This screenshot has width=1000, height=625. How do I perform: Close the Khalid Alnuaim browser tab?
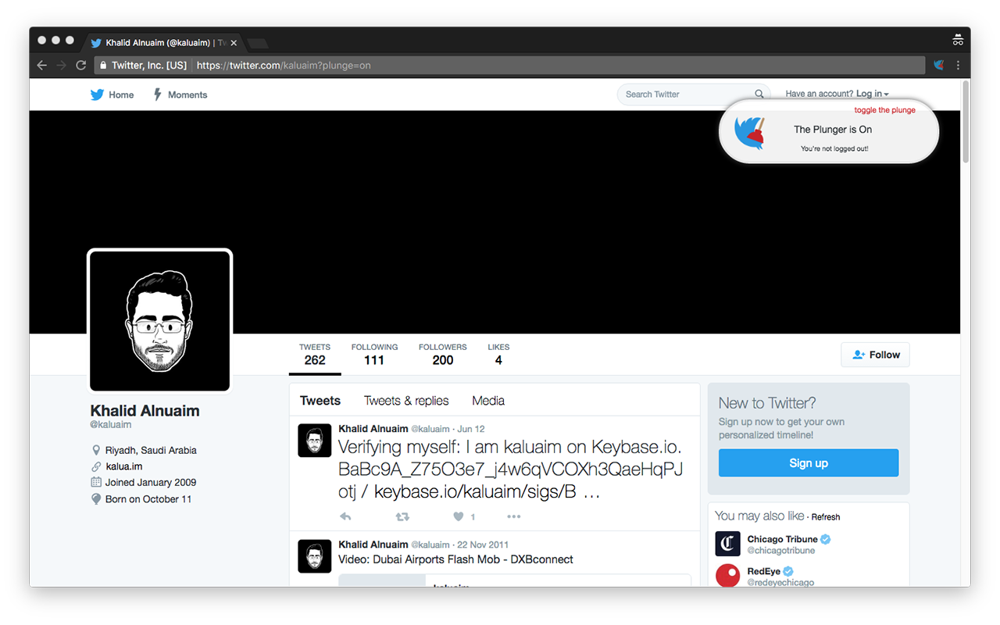pyautogui.click(x=234, y=43)
